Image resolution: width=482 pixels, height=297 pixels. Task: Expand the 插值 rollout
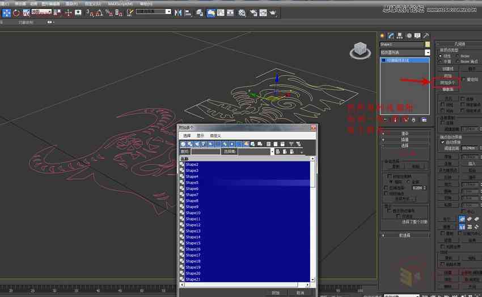[x=405, y=140]
